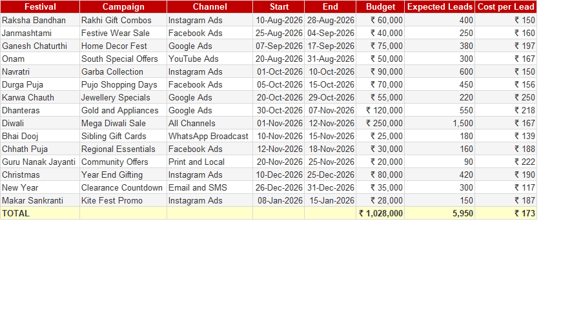This screenshot has height=322, width=581.
Task: Select the Dhanteras cell
Action: (40, 110)
